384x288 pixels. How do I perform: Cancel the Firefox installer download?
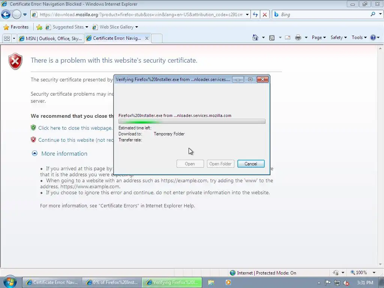(251, 163)
